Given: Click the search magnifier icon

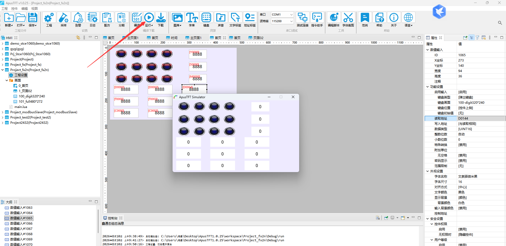Looking at the screenshot, I should coord(500,23).
